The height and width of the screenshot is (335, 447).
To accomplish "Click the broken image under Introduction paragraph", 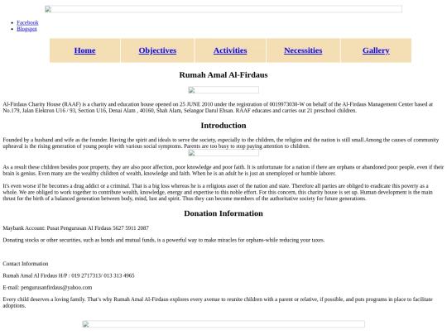I will coord(223,153).
